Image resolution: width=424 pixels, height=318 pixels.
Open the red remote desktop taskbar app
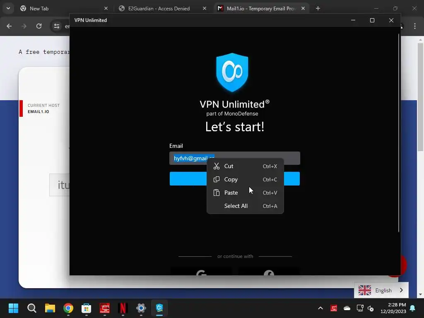coord(105,308)
